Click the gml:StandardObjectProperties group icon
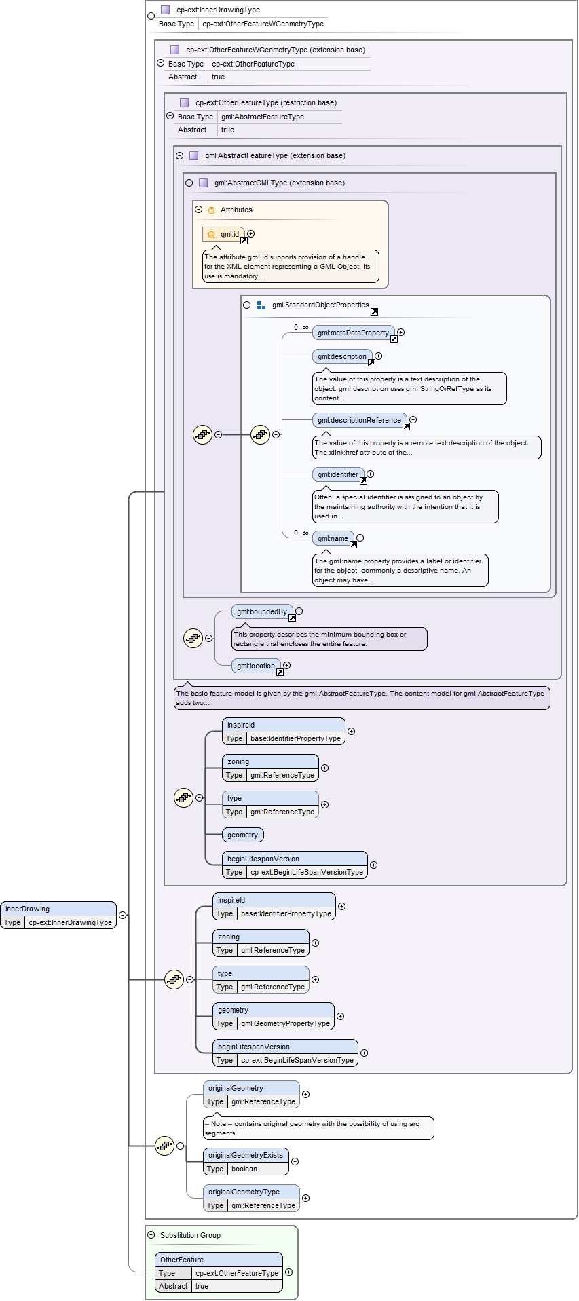Image resolution: width=579 pixels, height=1301 pixels. (x=261, y=305)
